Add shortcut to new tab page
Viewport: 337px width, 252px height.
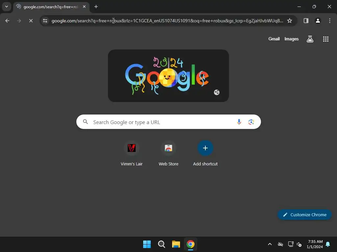(x=205, y=154)
